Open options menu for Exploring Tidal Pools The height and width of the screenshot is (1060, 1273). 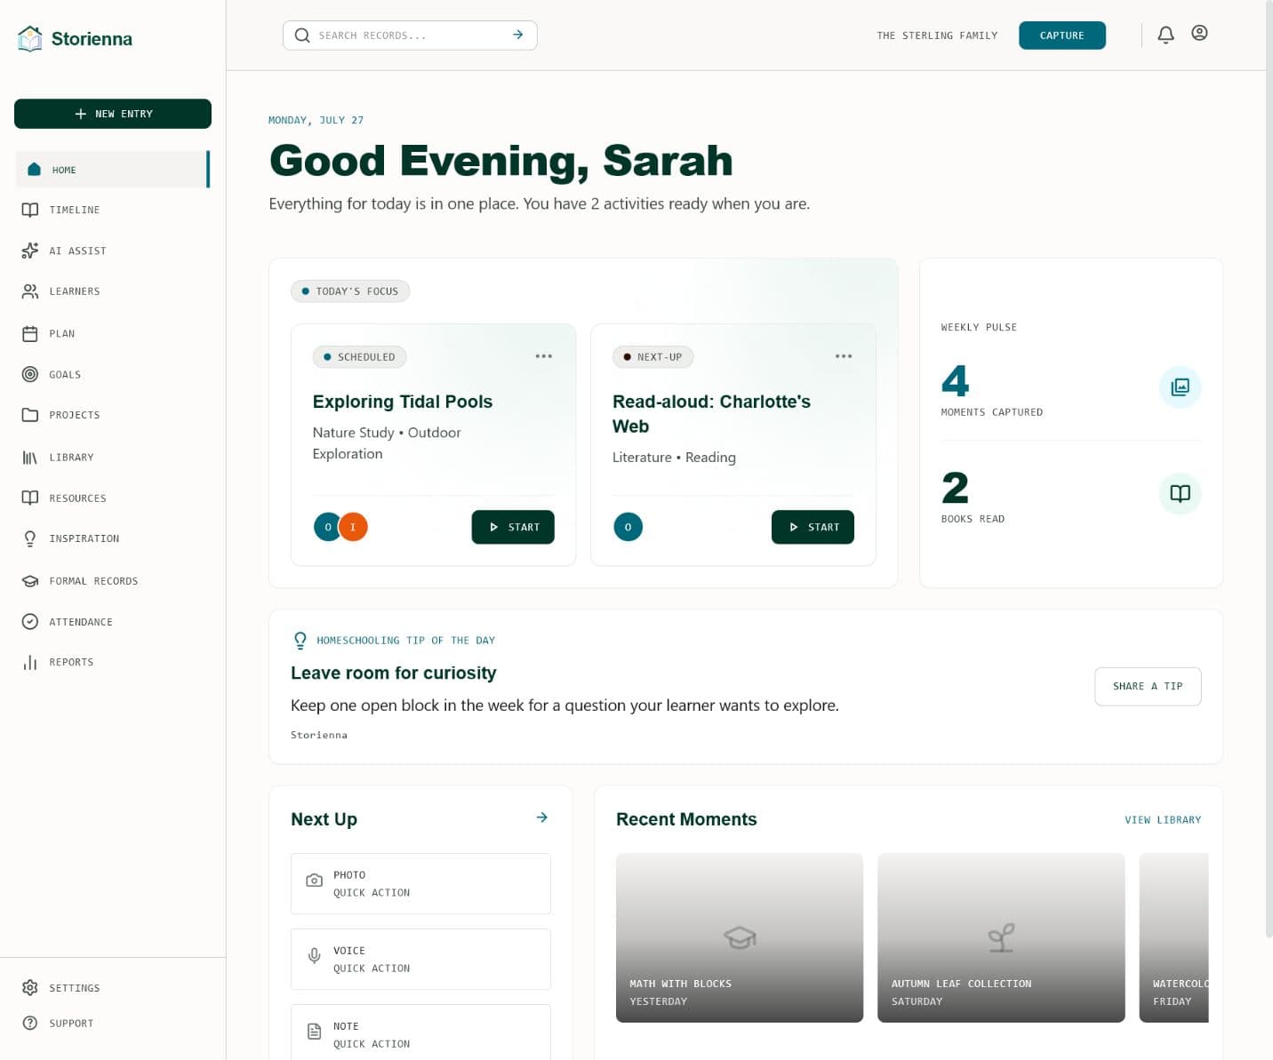tap(543, 356)
